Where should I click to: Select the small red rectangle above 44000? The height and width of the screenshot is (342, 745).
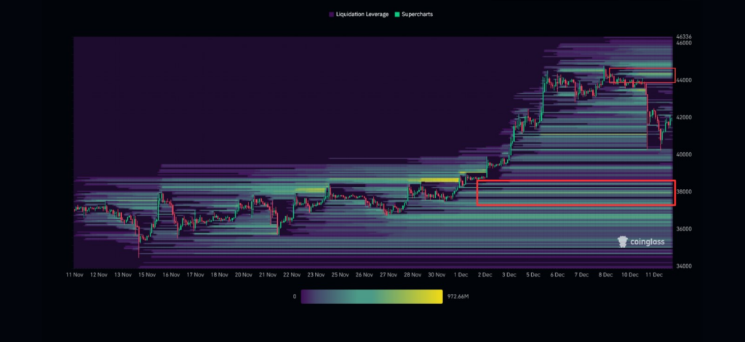click(x=642, y=76)
